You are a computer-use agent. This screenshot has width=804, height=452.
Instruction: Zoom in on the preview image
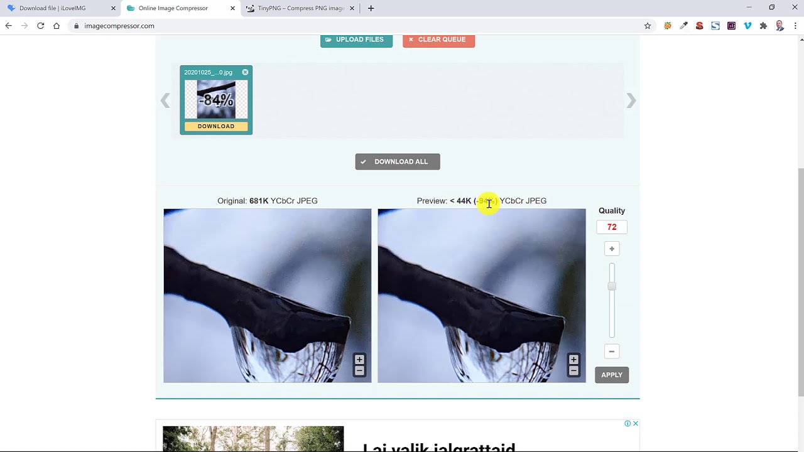(573, 360)
